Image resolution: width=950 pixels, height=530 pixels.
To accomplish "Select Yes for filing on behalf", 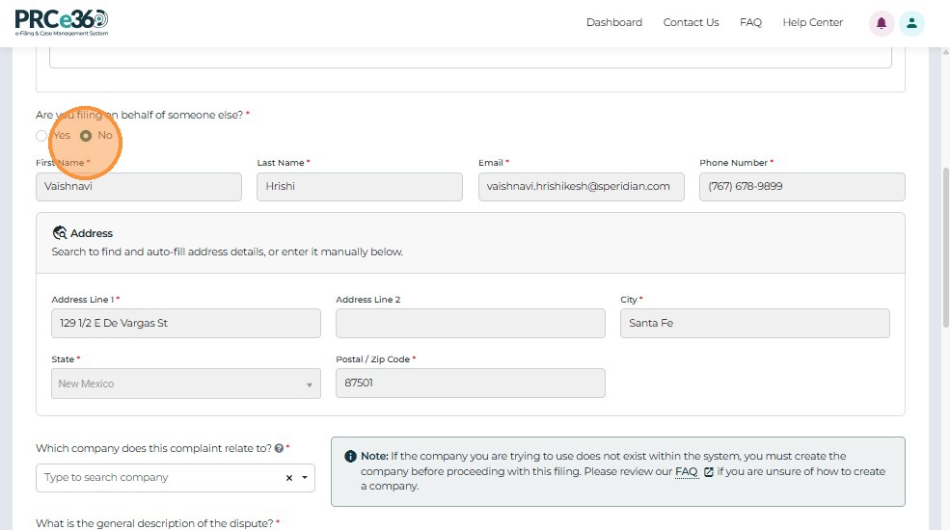I will [41, 136].
